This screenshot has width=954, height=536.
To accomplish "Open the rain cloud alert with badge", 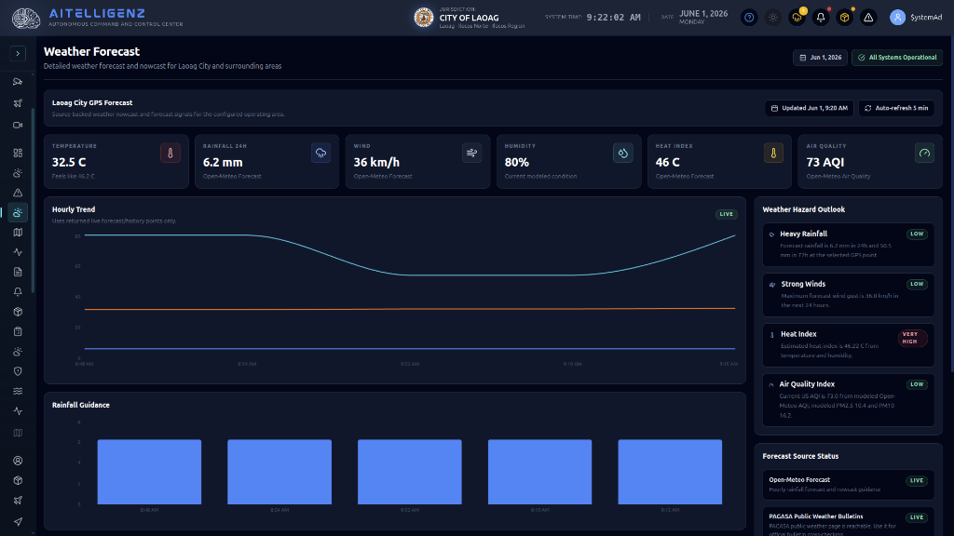I will tap(797, 18).
